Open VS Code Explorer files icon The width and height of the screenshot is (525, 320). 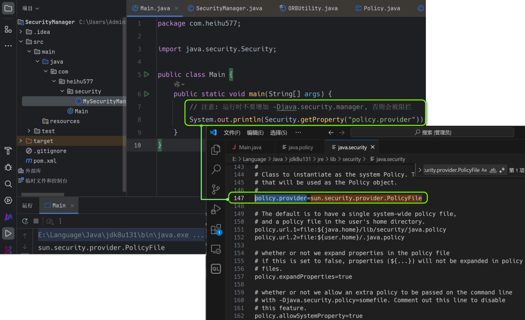point(216,149)
